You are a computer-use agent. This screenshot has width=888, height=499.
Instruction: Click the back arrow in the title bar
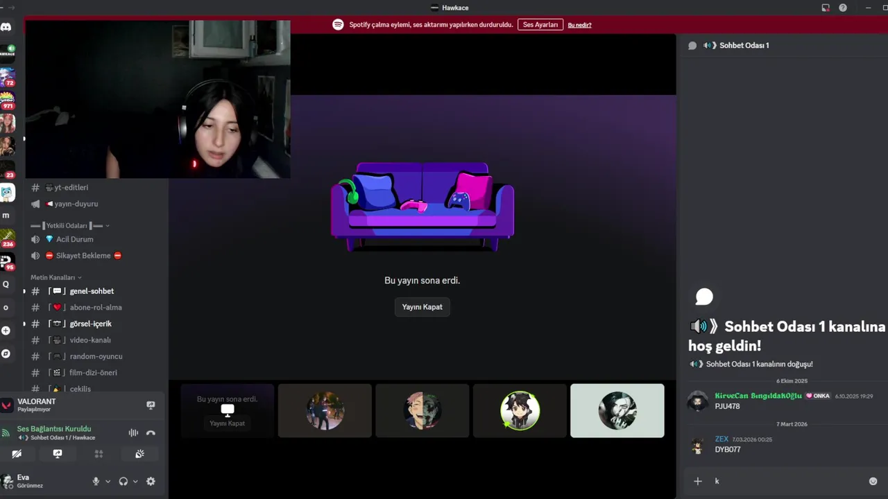click(x=1, y=8)
